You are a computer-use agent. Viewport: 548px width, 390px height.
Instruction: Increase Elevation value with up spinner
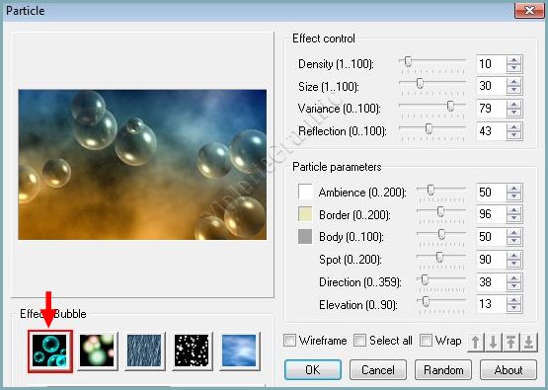click(513, 300)
